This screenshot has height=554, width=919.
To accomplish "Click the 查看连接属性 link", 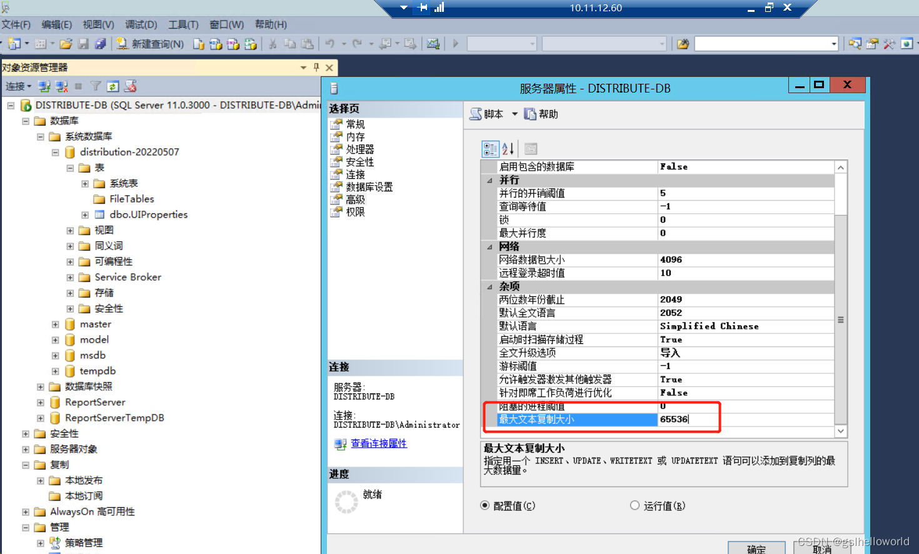I will [x=379, y=443].
